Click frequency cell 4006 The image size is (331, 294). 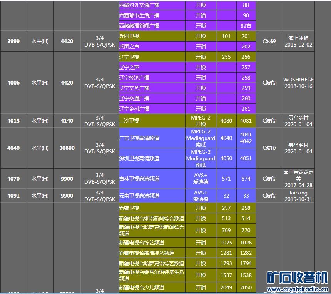pyautogui.click(x=13, y=83)
